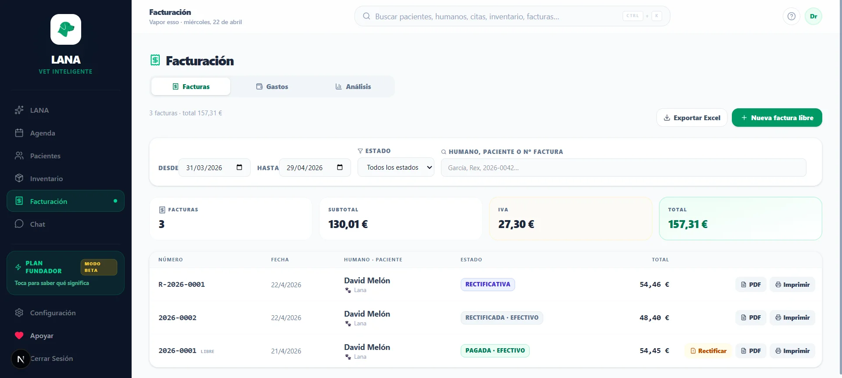Click the Inventario box icon in sidebar

(19, 178)
